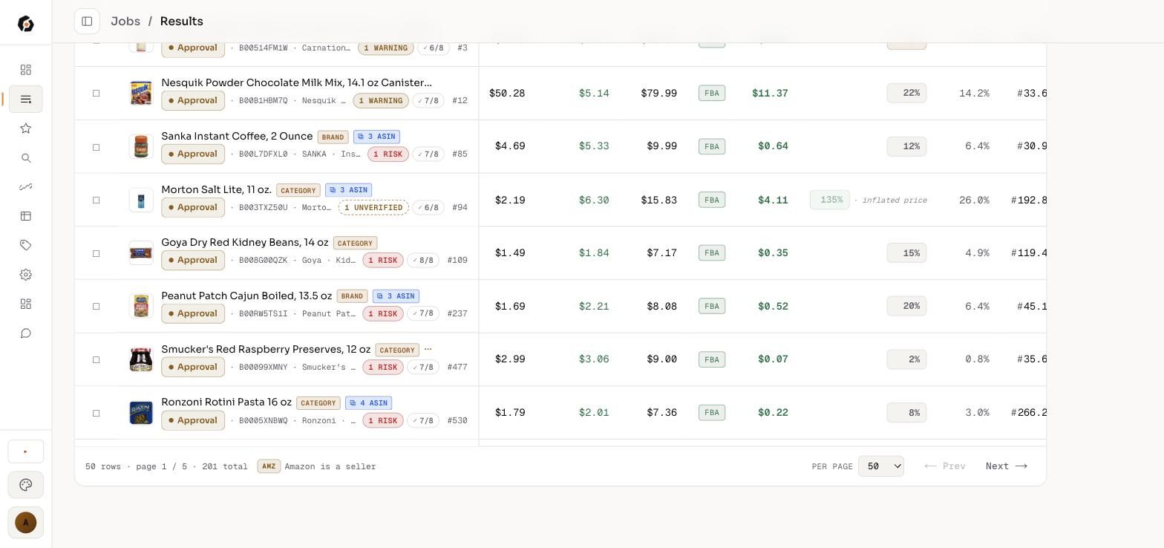Click the copy icon in Sanka 3 ASIN badge
1164x548 pixels.
tap(360, 137)
